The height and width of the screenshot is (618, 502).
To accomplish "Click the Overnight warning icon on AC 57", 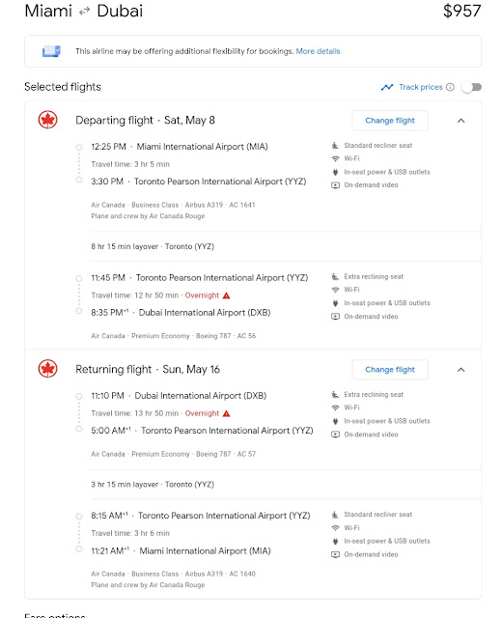I will click(226, 413).
